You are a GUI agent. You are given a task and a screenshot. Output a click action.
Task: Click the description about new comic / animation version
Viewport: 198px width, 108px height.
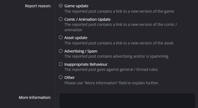(121, 27)
